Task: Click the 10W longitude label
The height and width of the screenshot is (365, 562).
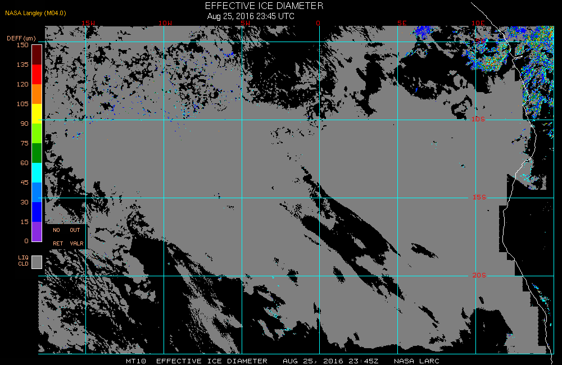Action: (x=165, y=23)
